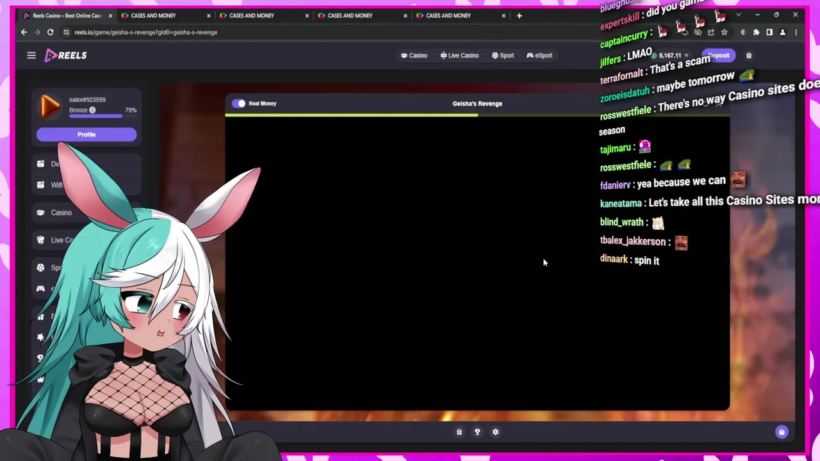Screen dimensions: 820x461
Task: Toggle the browser side panel icon
Action: 769,32
